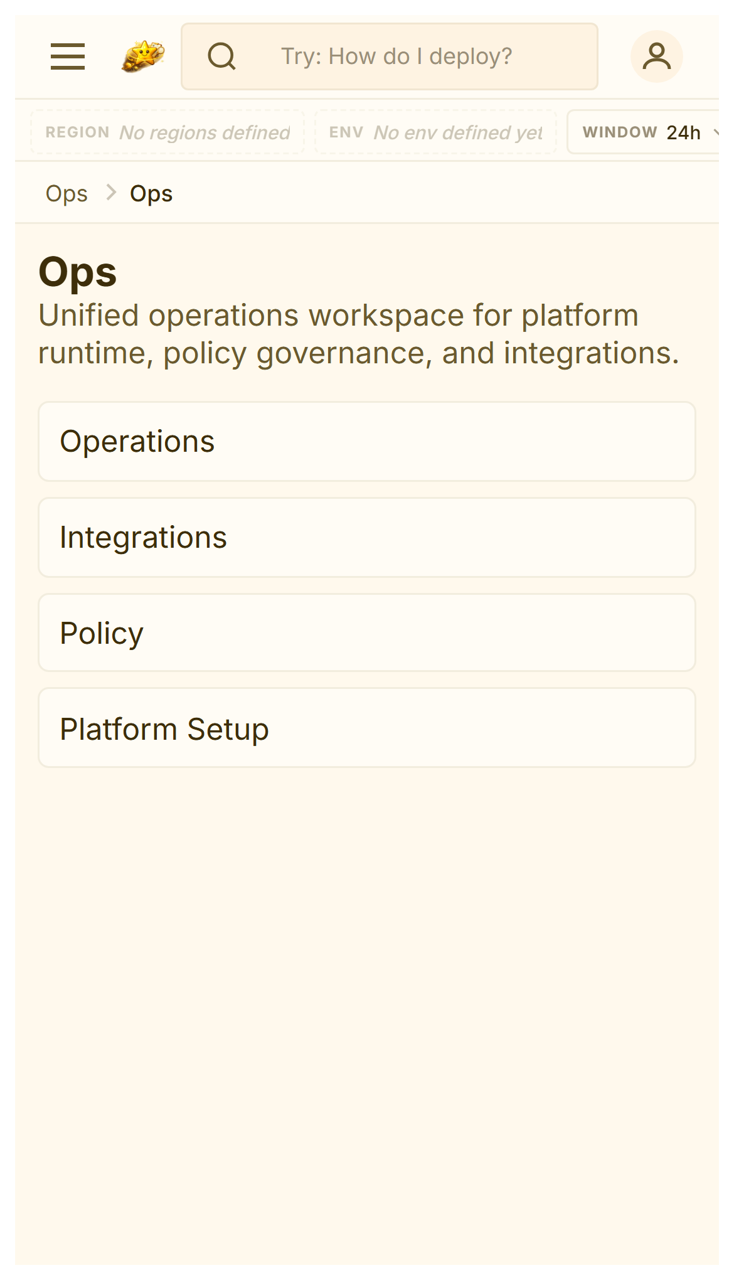Open the hamburger navigation menu
This screenshot has width=734, height=1280.
68,56
